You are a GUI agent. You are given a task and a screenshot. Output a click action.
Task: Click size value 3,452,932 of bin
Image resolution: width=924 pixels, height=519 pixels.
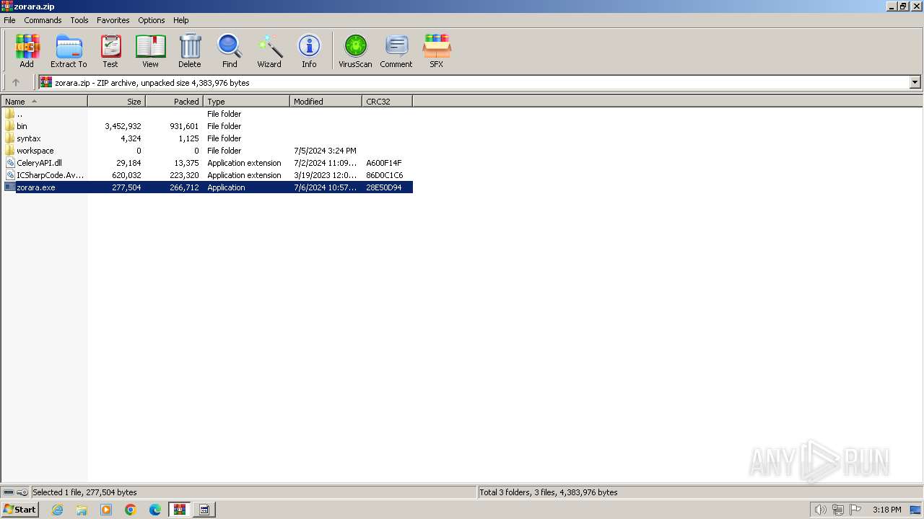(123, 126)
